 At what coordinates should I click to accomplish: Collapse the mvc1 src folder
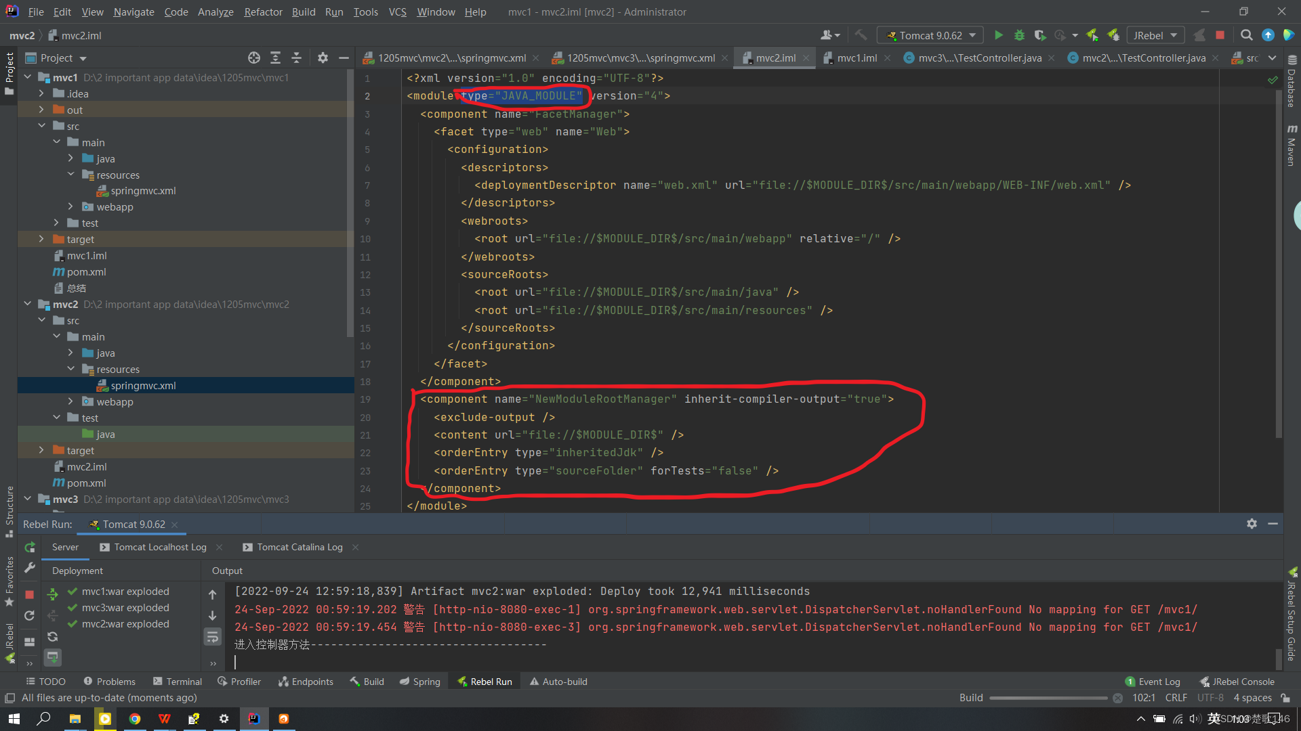point(42,125)
